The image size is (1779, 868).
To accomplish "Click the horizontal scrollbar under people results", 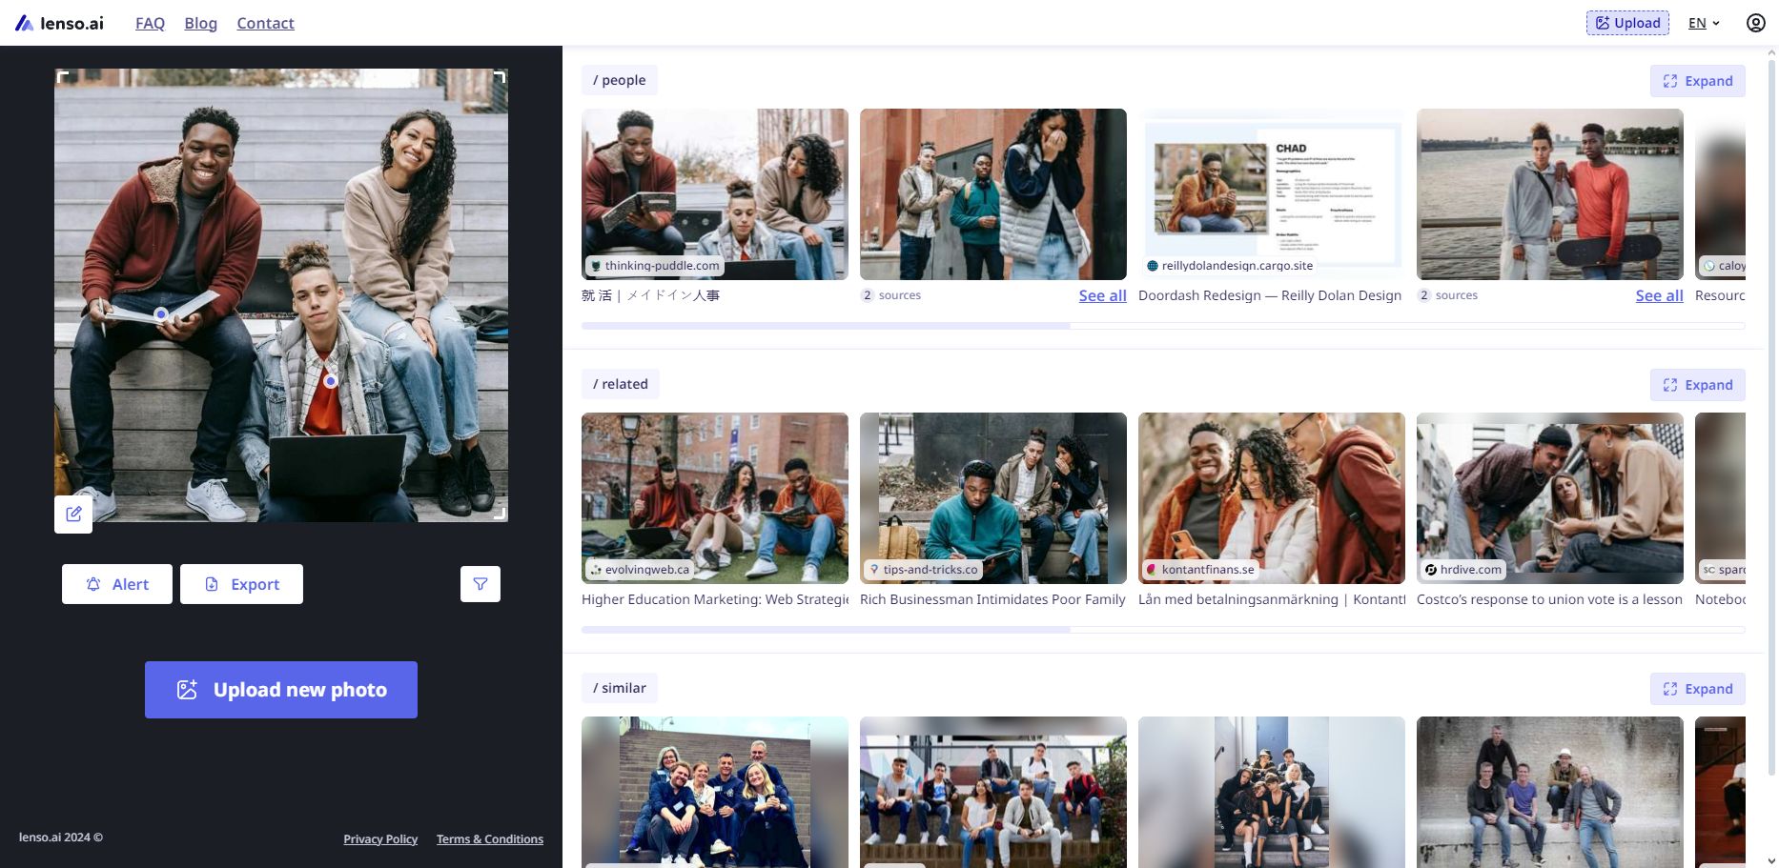I will [x=826, y=325].
